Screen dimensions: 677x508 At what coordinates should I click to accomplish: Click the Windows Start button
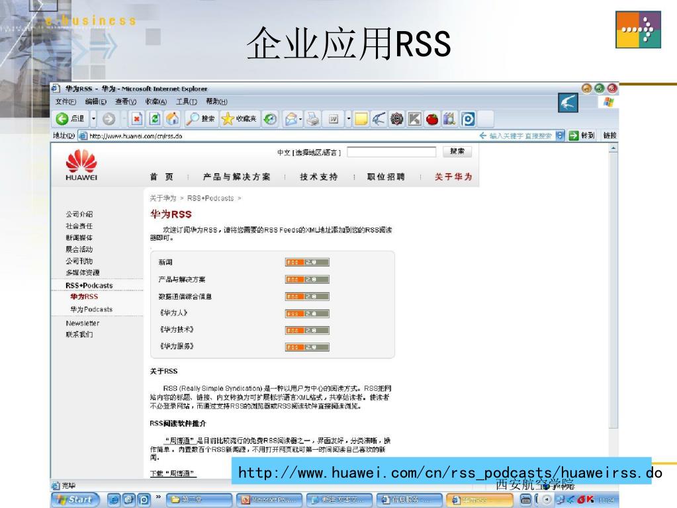coord(75,499)
